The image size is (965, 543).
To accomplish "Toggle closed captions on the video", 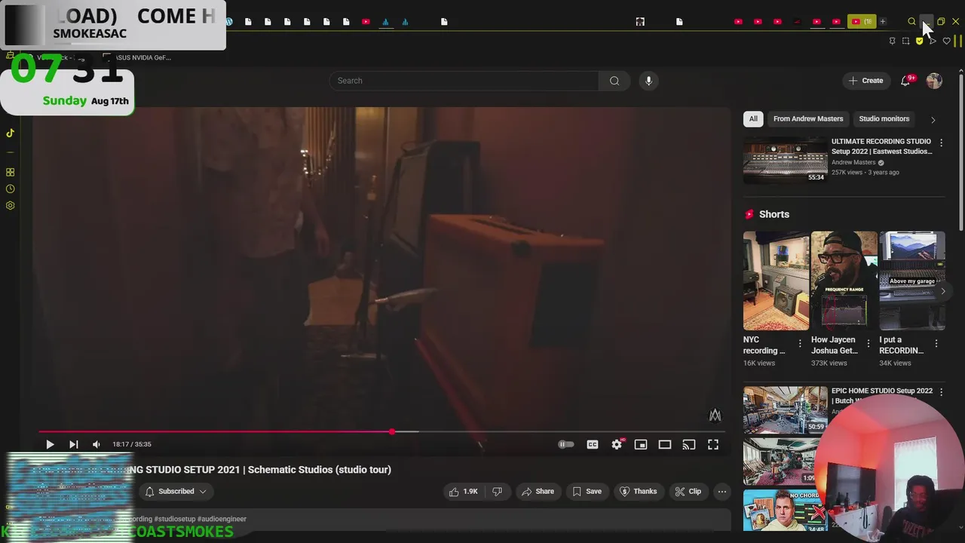I will 593,444.
